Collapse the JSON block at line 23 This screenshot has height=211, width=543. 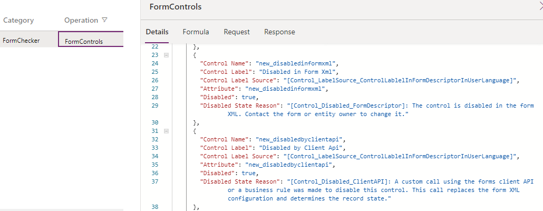click(167, 55)
